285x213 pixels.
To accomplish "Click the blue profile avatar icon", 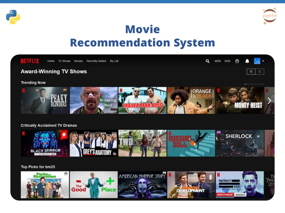I will (257, 61).
